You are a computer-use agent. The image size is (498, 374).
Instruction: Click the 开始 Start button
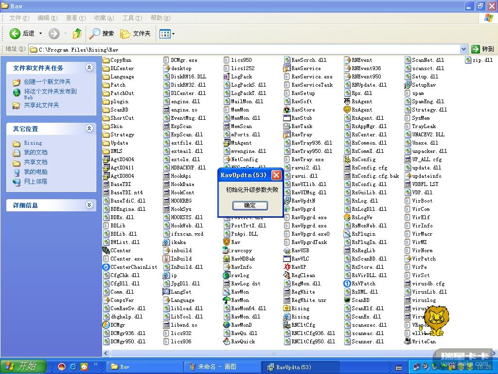point(23,367)
